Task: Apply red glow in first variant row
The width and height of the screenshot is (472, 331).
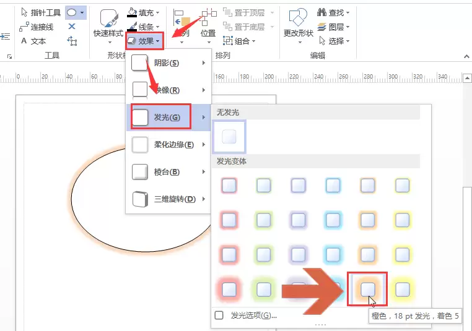Action: point(229,185)
